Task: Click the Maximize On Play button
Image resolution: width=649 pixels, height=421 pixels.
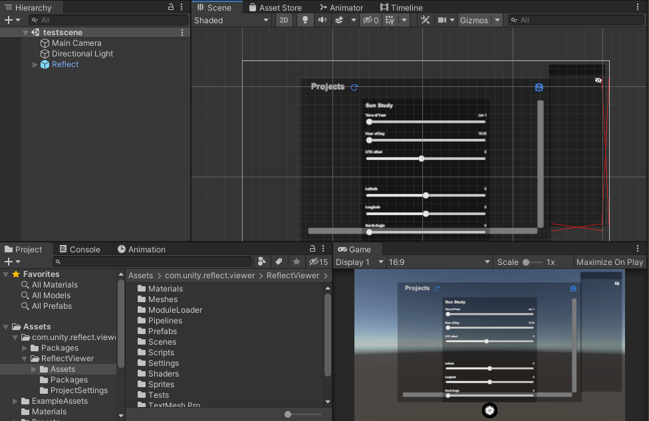Action: (610, 262)
